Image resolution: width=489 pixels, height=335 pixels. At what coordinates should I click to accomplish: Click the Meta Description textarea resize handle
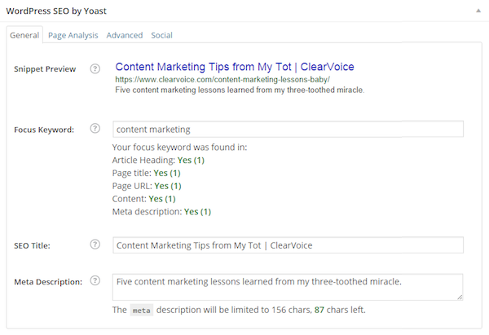click(460, 298)
